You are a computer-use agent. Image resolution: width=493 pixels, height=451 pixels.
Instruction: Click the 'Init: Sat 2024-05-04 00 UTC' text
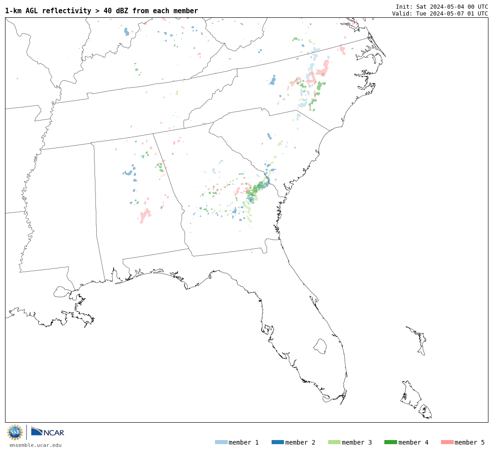[x=442, y=6]
